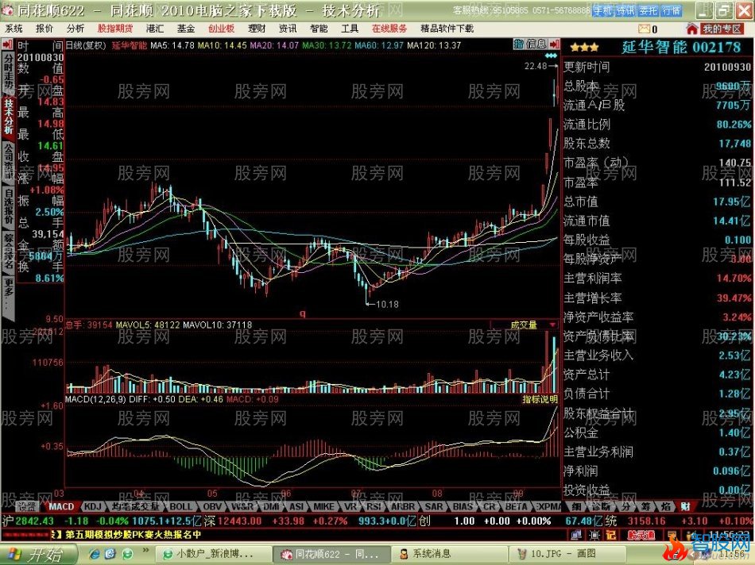Select the BIAS indicator tab
The height and width of the screenshot is (565, 755).
463,506
